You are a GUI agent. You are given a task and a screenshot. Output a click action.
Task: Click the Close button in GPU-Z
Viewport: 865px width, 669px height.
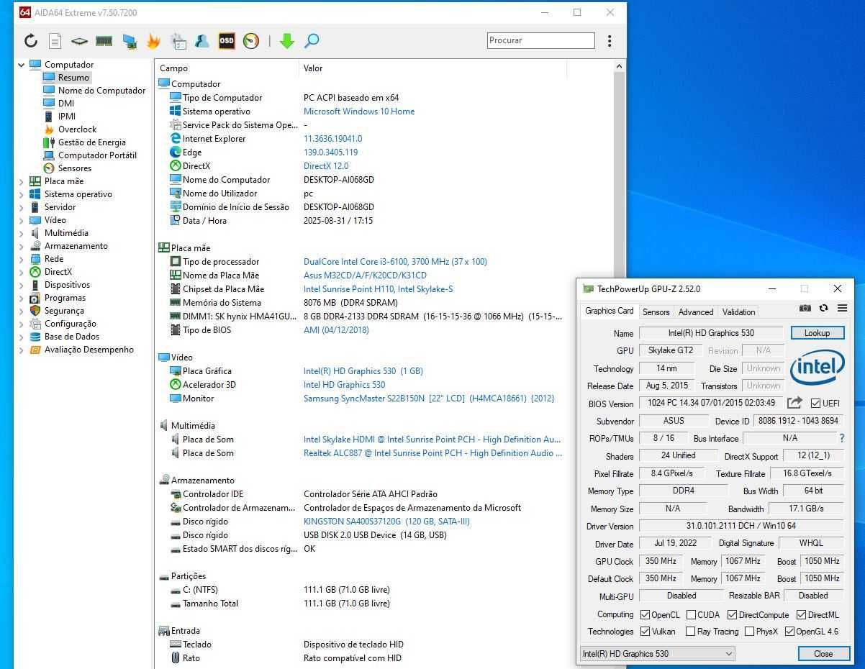(823, 654)
